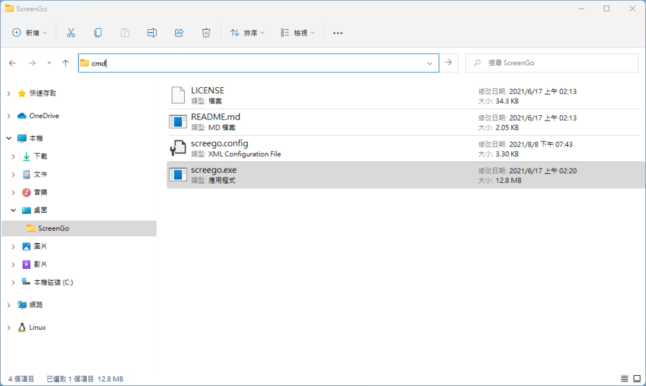Open the address bar history dropdown
646x386 pixels.
coord(429,63)
